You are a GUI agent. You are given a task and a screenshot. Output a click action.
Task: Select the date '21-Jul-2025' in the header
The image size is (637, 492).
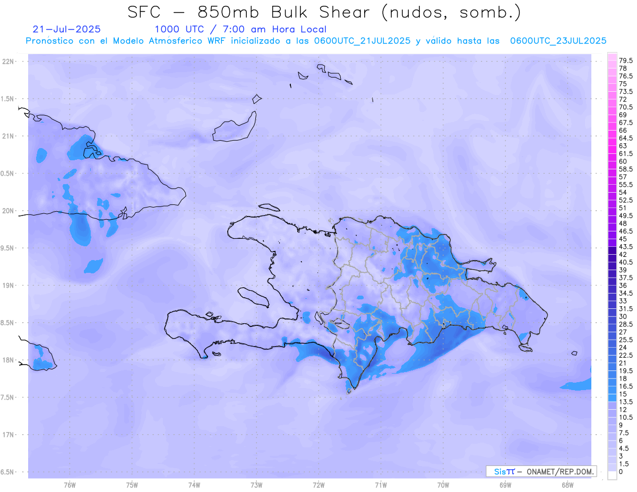pyautogui.click(x=66, y=29)
